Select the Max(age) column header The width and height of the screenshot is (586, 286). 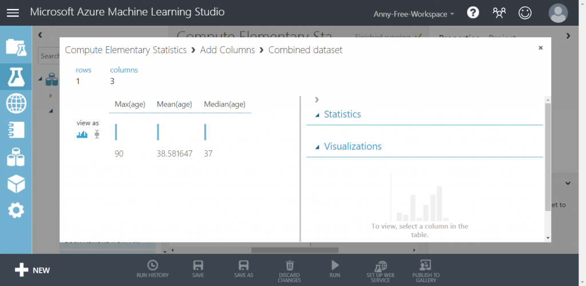click(x=130, y=104)
